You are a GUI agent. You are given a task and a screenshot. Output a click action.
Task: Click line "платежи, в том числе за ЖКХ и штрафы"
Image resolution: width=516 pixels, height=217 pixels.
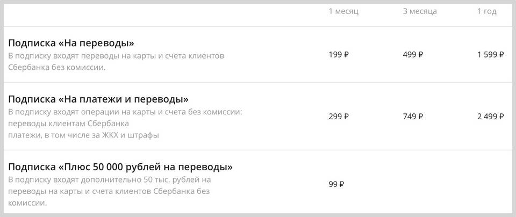click(x=83, y=135)
